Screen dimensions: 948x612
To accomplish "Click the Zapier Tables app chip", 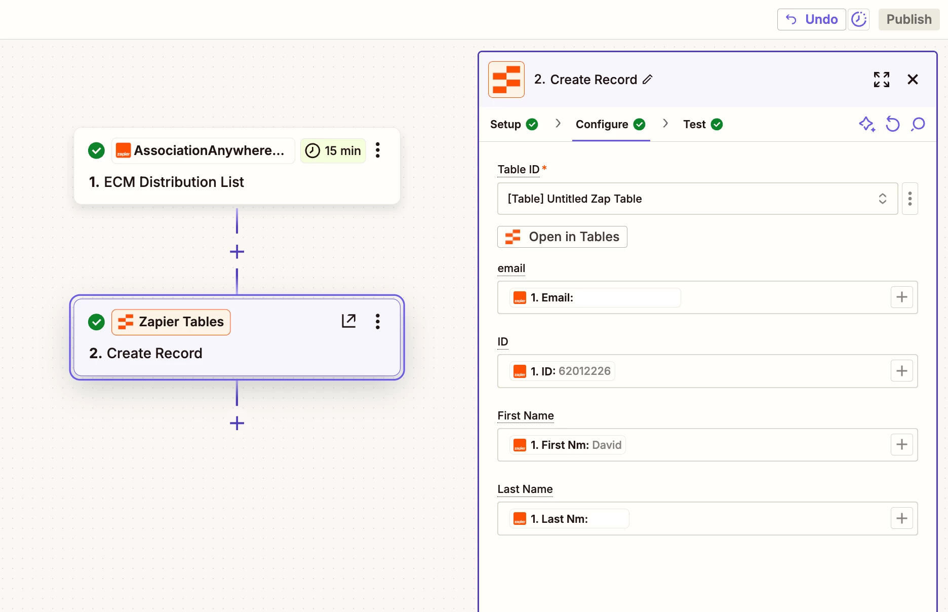I will pyautogui.click(x=171, y=322).
